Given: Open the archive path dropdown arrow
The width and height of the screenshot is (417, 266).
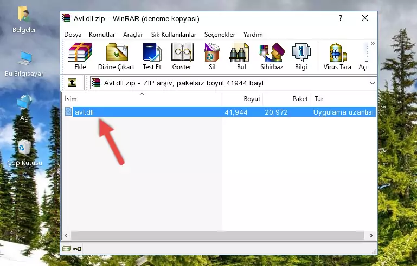Looking at the screenshot, I should click(x=373, y=83).
